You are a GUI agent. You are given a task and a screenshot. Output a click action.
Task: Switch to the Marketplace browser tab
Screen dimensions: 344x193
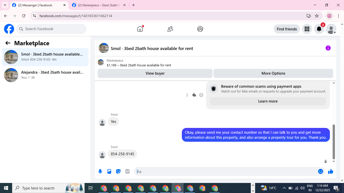99,5
